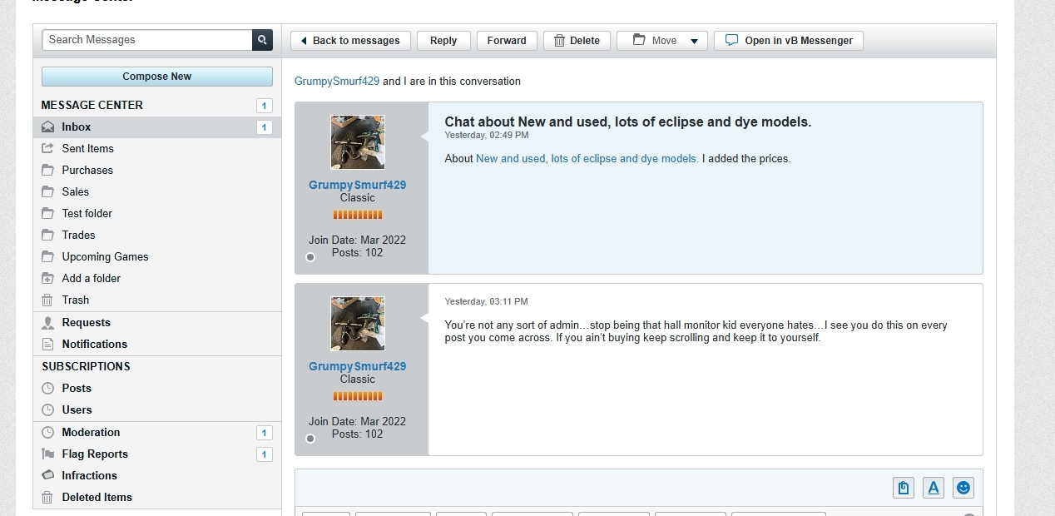This screenshot has height=516, width=1055.
Task: Open the Move dropdown
Action: tap(662, 41)
